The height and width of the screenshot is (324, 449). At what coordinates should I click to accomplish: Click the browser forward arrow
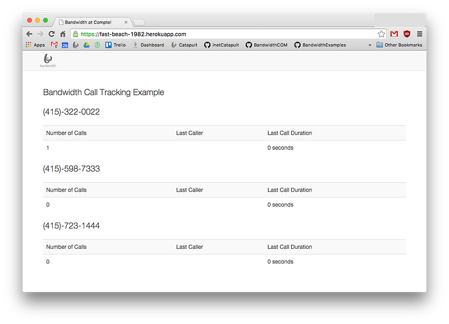click(x=40, y=34)
